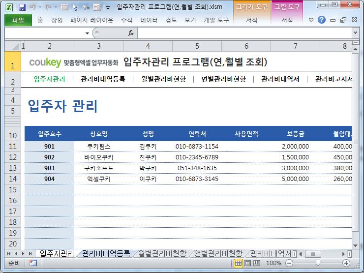
Task: Click the previous sheet navigation arrow
Action: point(16,253)
